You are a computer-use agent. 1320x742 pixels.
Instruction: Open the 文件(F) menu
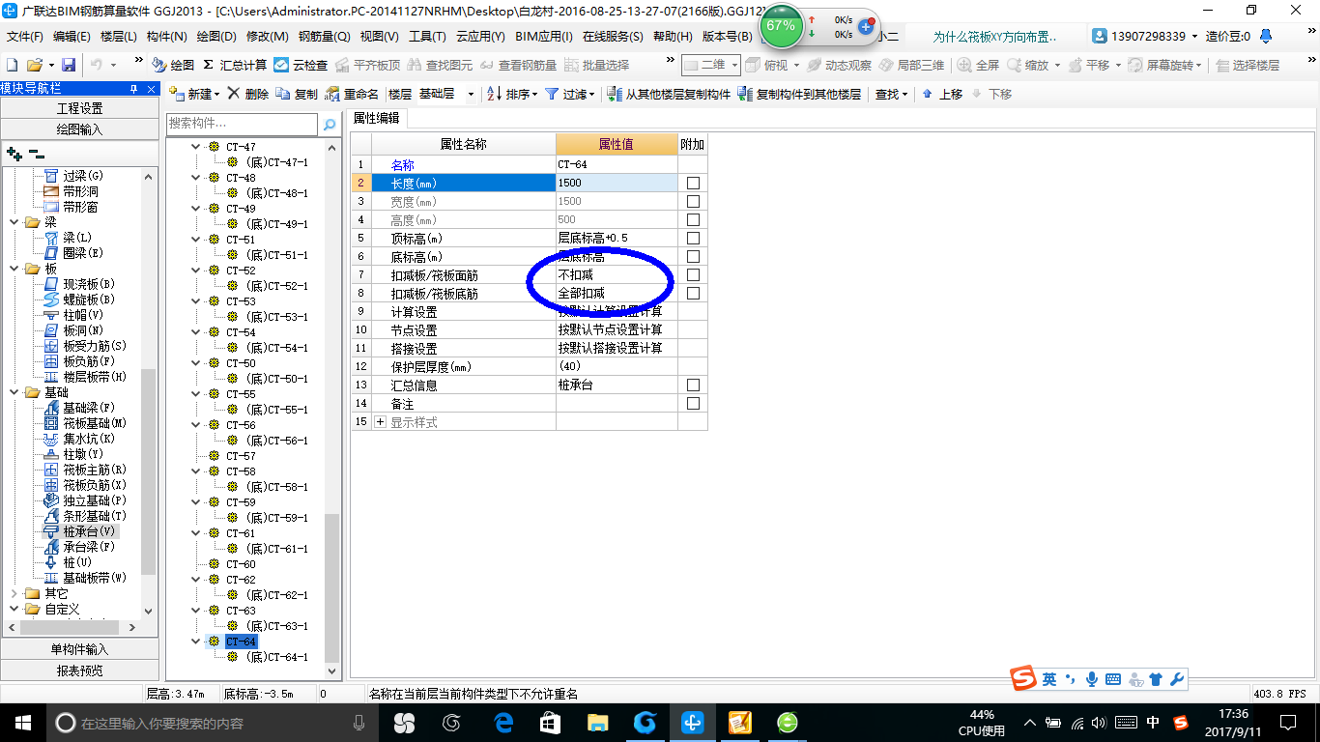coord(24,37)
